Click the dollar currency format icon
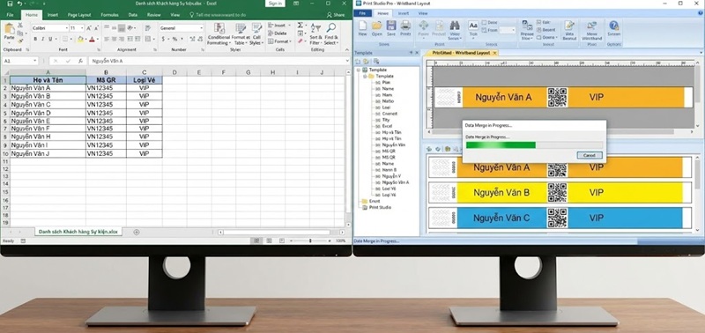705x333 pixels. click(163, 39)
